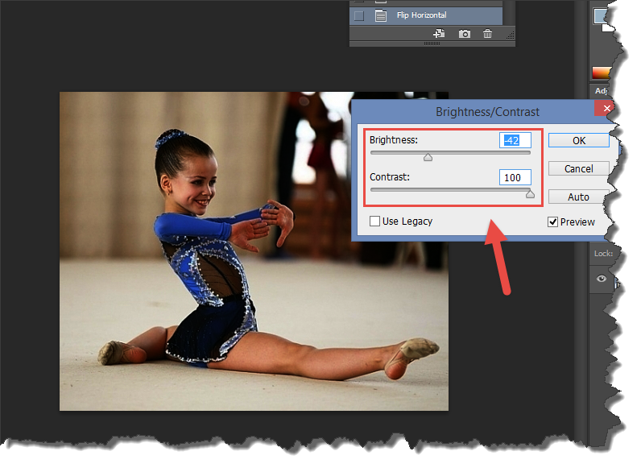
Task: Click OK in Brightness/Contrast dialog
Action: pos(578,140)
